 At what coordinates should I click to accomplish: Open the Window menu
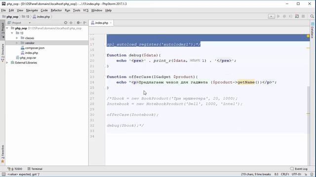pyautogui.click(x=97, y=10)
